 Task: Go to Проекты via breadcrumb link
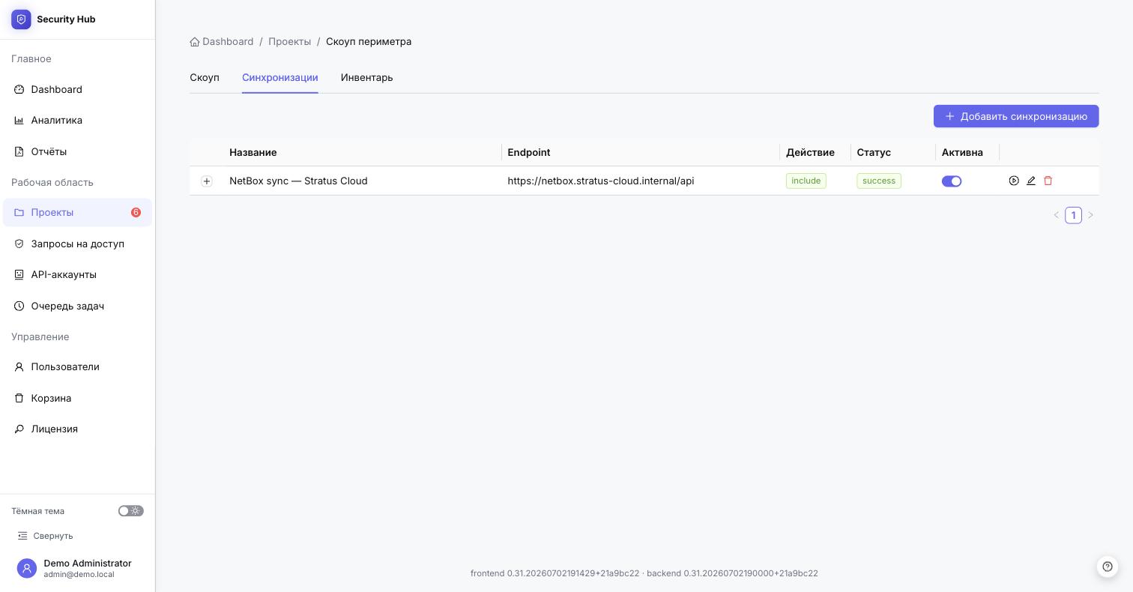(x=290, y=42)
